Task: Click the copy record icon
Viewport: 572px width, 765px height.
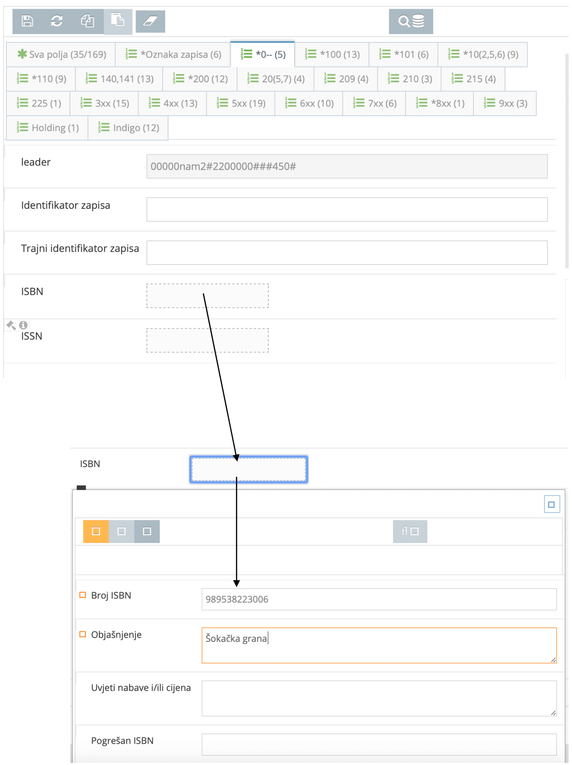Action: pos(87,21)
